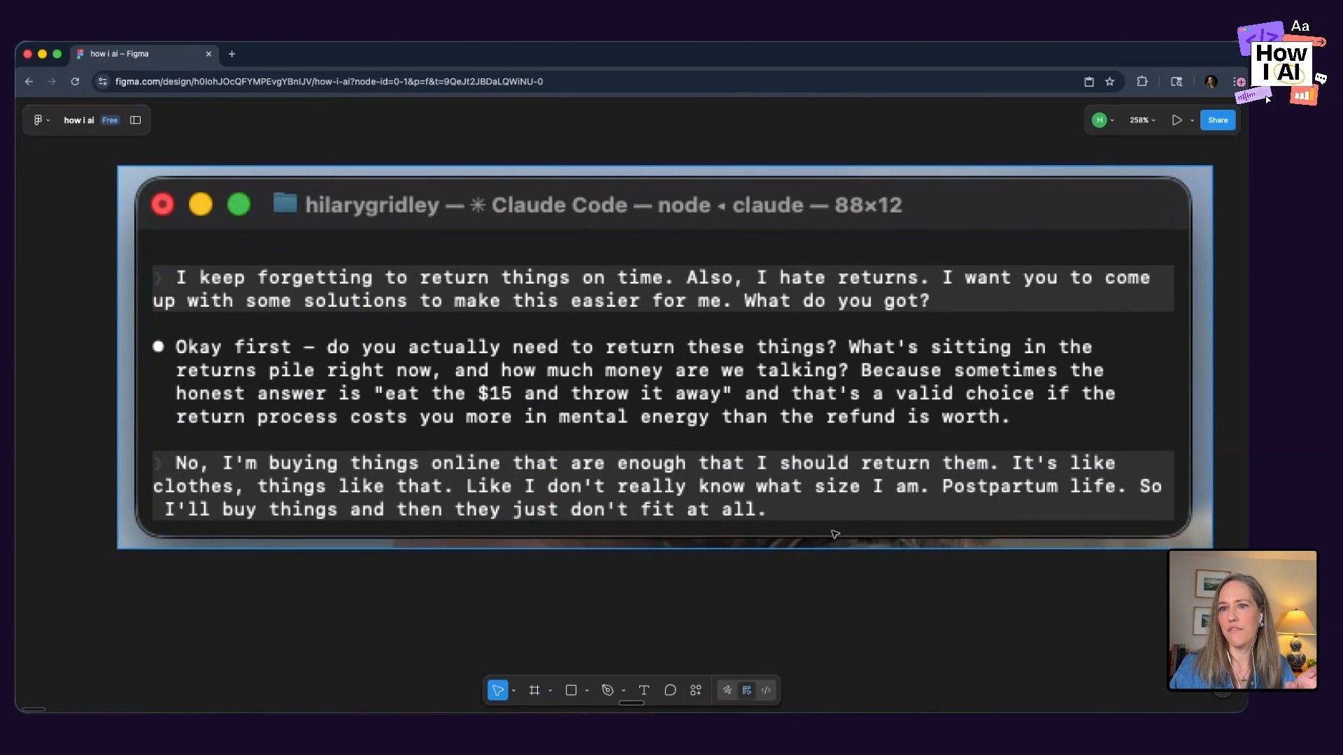Expand the Present options chevron
1343x755 pixels.
click(x=1192, y=120)
